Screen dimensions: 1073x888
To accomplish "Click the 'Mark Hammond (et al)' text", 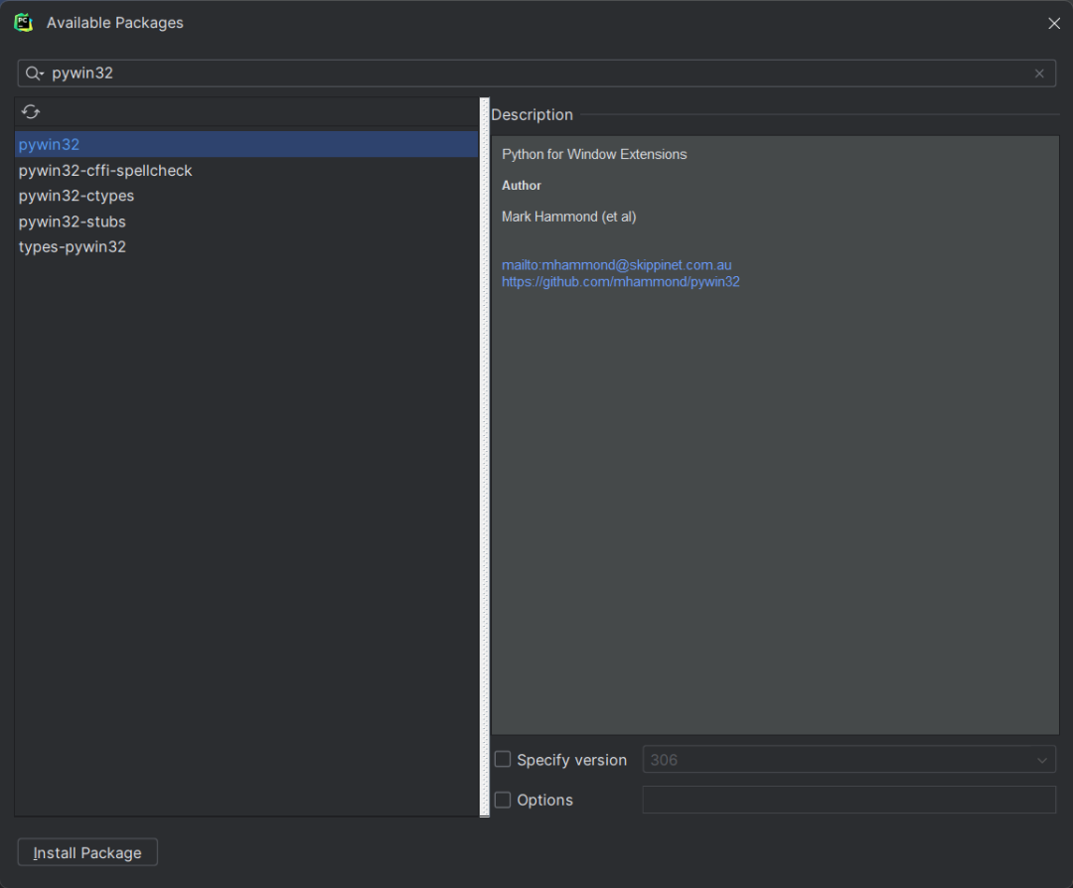I will (x=568, y=217).
